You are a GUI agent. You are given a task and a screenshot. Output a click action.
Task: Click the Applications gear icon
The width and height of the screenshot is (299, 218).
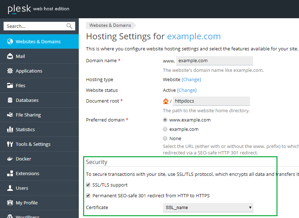coord(10,71)
